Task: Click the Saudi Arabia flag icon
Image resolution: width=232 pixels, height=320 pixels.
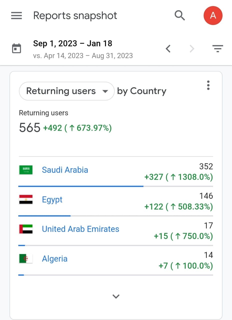Action: click(x=26, y=170)
